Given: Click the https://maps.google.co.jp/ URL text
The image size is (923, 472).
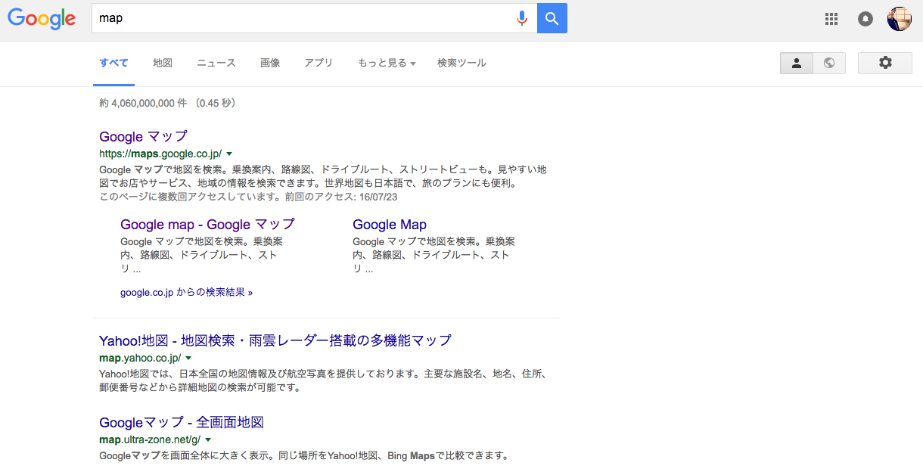Looking at the screenshot, I should [x=160, y=154].
